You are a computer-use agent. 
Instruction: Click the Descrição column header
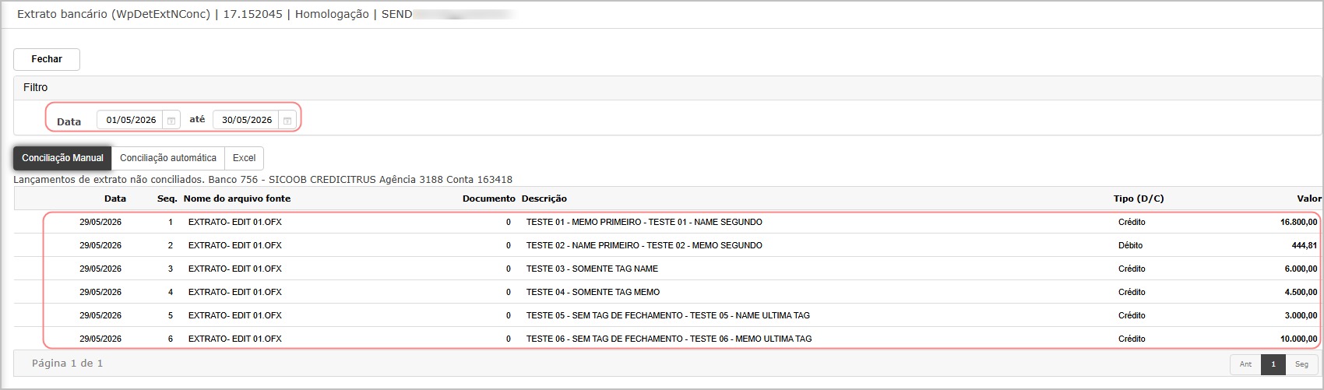pos(544,199)
